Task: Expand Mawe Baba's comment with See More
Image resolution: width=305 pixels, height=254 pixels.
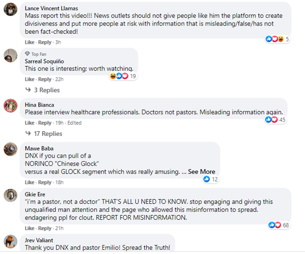Action: [x=201, y=172]
